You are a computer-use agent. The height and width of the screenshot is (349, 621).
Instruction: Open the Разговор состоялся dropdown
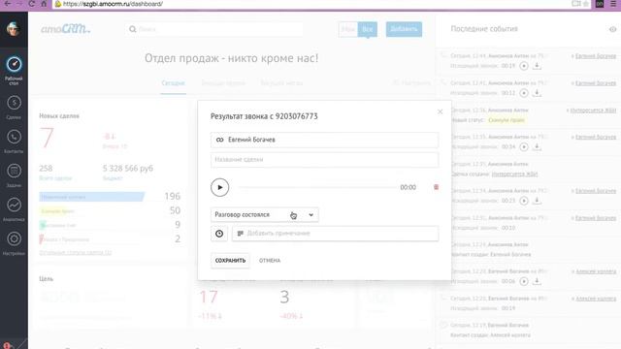point(265,214)
